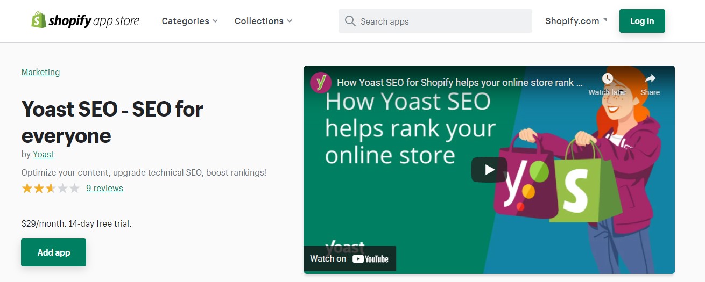Click the Share arrow icon on video
Image resolution: width=705 pixels, height=282 pixels.
click(x=650, y=79)
